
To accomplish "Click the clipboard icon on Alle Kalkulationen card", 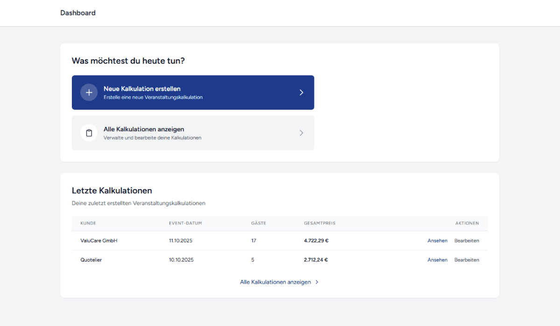I will pyautogui.click(x=89, y=133).
